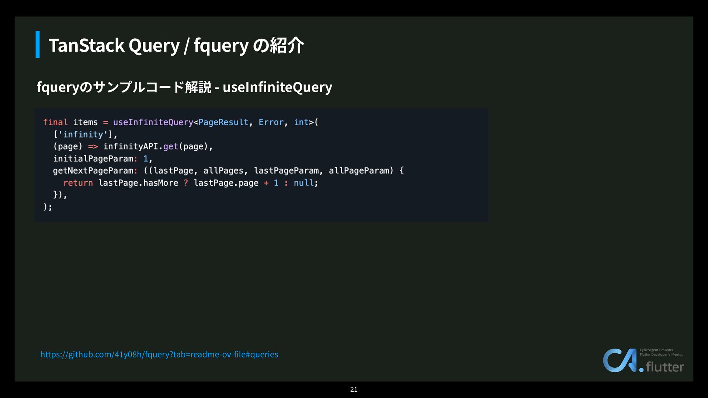Click 'CyberAgent Presents' text near logo
Viewport: 708px width, 398px height.
coord(656,350)
